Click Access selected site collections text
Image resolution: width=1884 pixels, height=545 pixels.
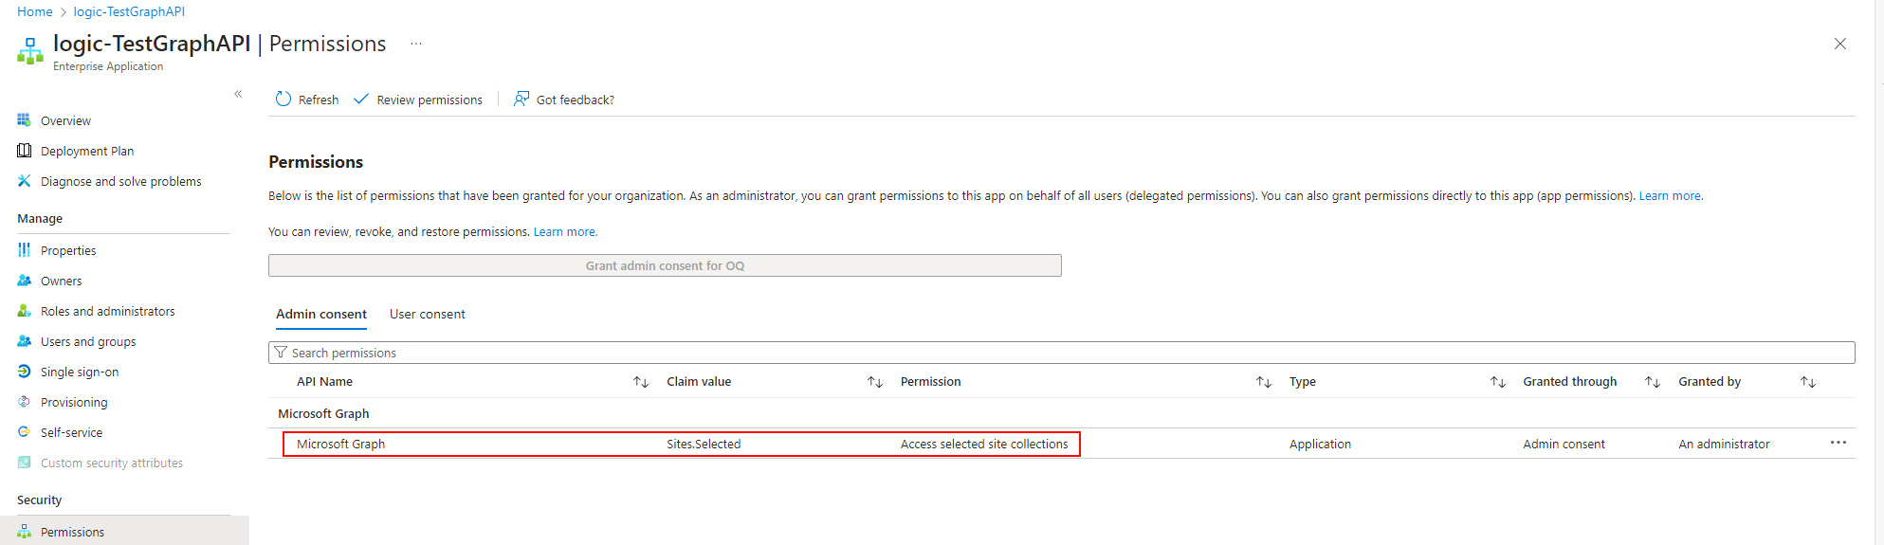click(984, 444)
